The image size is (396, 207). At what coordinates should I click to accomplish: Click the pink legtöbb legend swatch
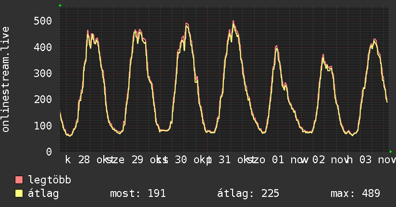point(19,180)
